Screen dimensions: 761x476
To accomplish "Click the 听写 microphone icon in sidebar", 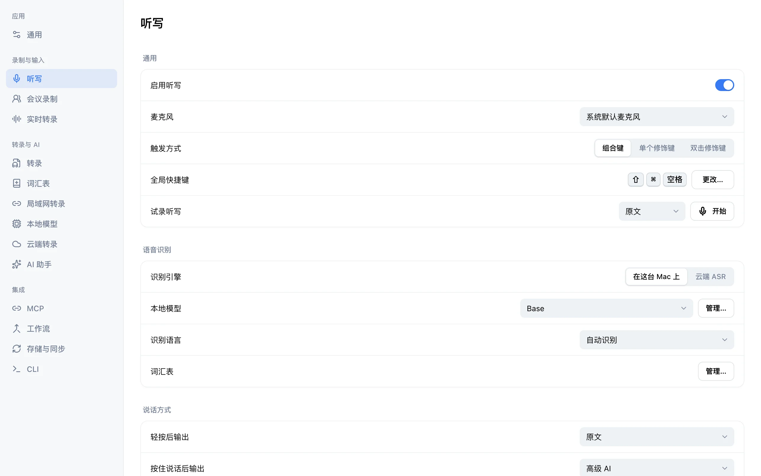I will pos(16,79).
